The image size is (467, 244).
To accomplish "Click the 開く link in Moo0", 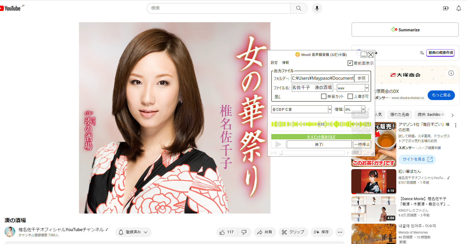I will point(277,97).
